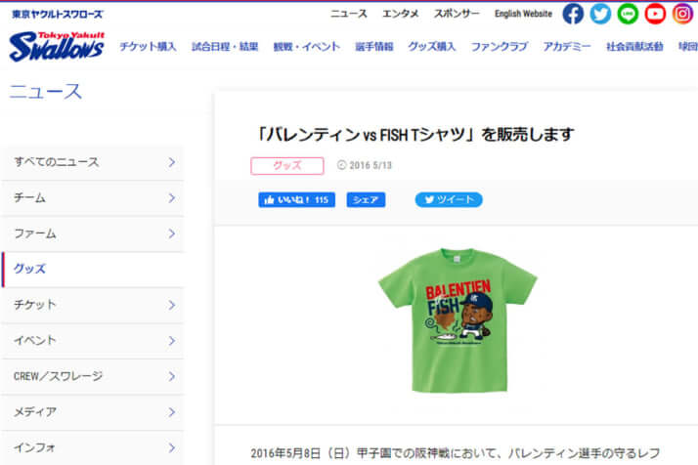Expand the CREW／スワレージ sidebar chevron
This screenshot has width=698, height=465.
pos(172,376)
